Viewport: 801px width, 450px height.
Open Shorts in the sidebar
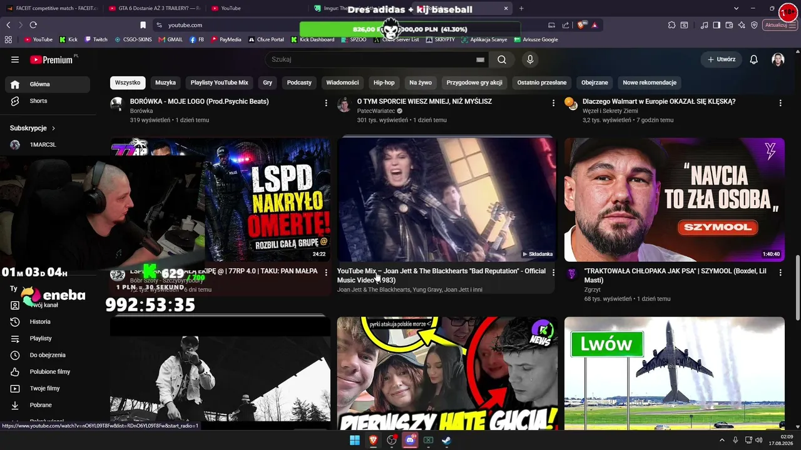[x=48, y=101]
